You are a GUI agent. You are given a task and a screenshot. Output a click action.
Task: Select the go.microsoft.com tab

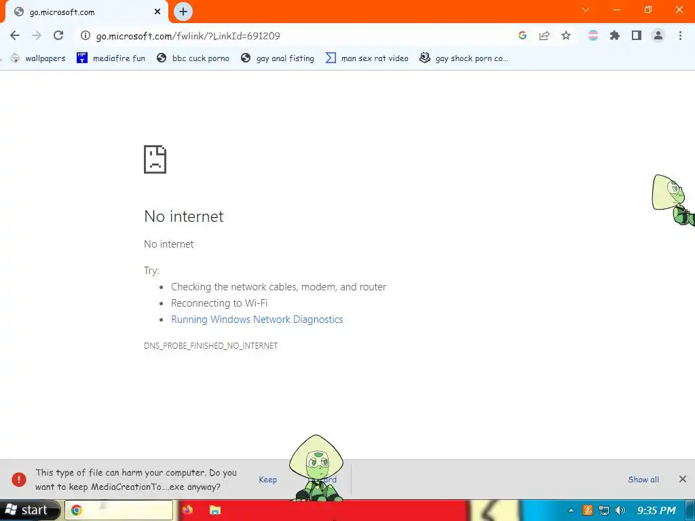click(86, 12)
